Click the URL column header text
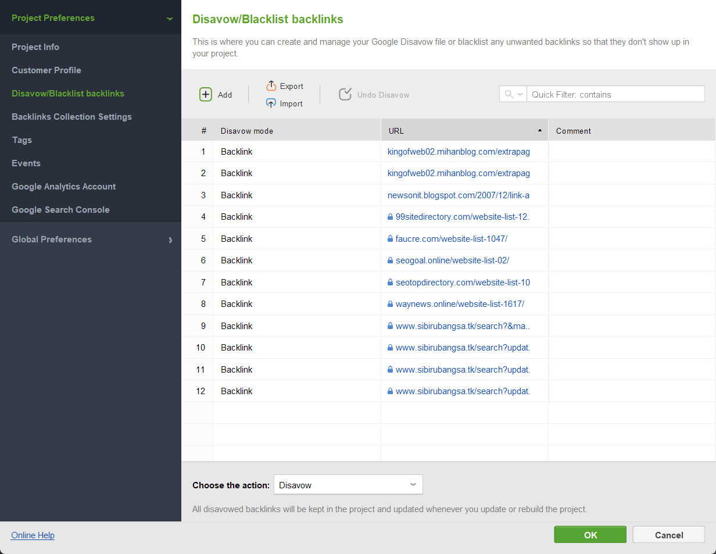The image size is (716, 554). click(x=396, y=131)
